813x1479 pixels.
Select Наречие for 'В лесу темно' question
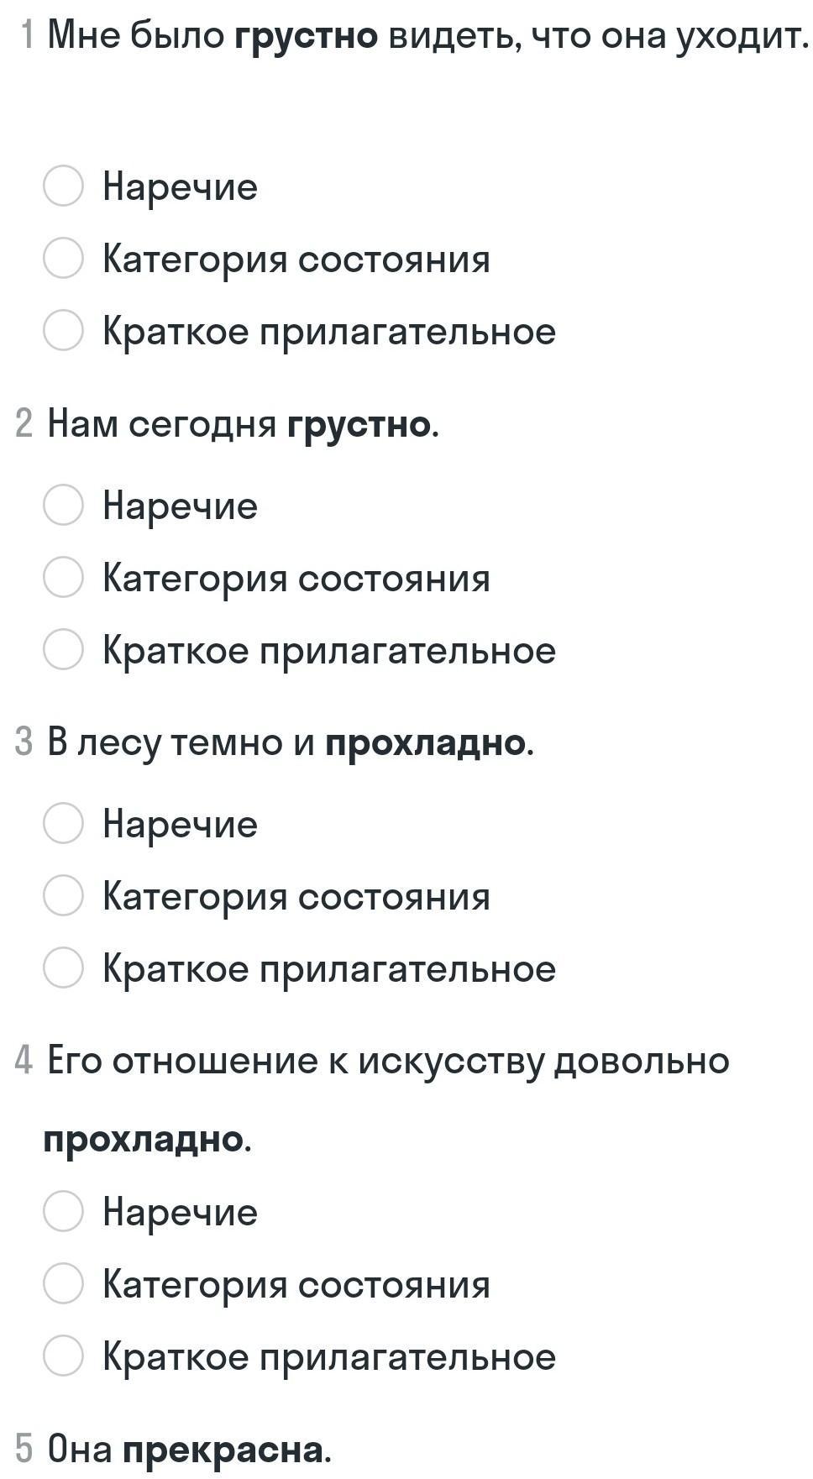(x=63, y=823)
